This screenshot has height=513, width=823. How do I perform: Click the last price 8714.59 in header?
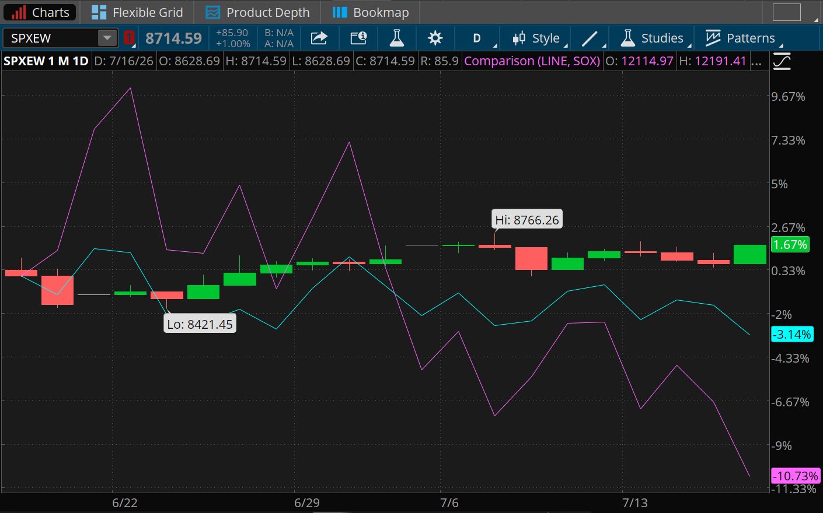pos(173,38)
